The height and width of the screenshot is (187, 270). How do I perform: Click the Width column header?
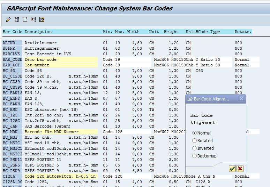click(x=133, y=32)
